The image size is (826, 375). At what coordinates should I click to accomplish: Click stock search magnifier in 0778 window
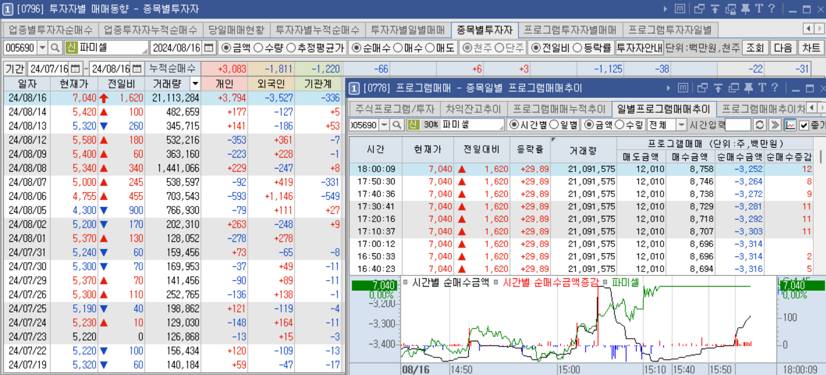pos(397,125)
